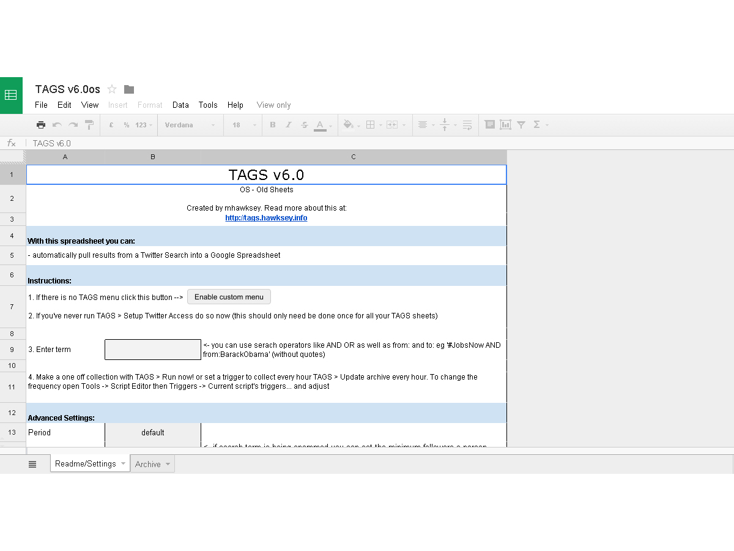Open the all sheets list icon
734x551 pixels.
32,464
